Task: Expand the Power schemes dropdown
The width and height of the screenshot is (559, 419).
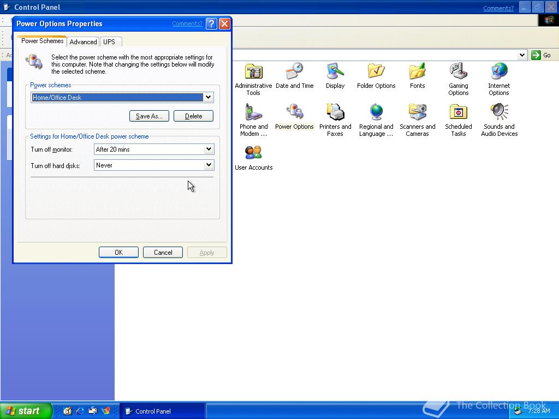Action: 208,97
